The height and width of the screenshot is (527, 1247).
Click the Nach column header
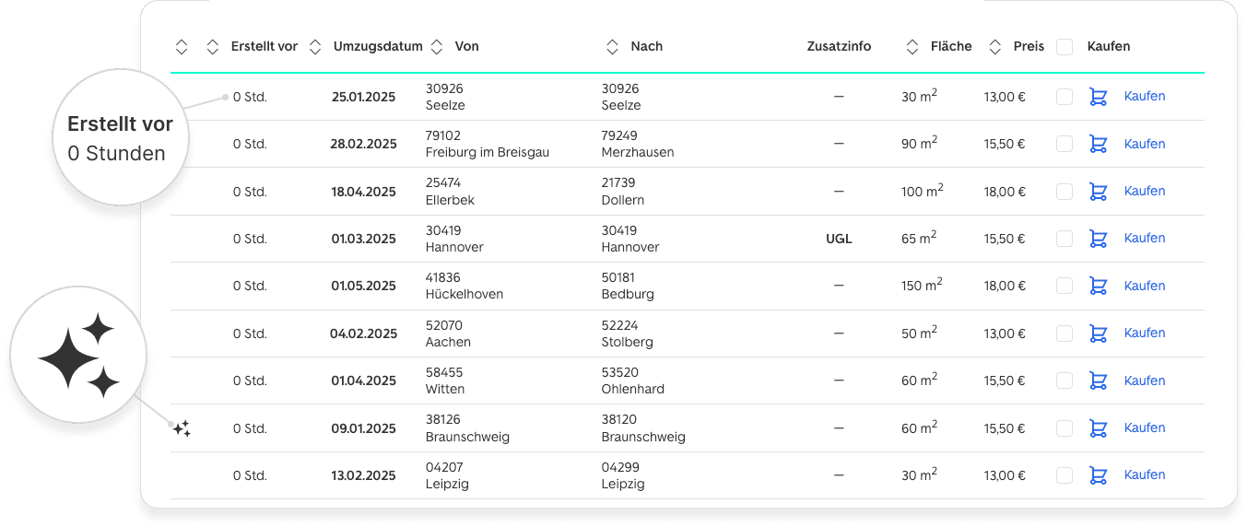646,47
